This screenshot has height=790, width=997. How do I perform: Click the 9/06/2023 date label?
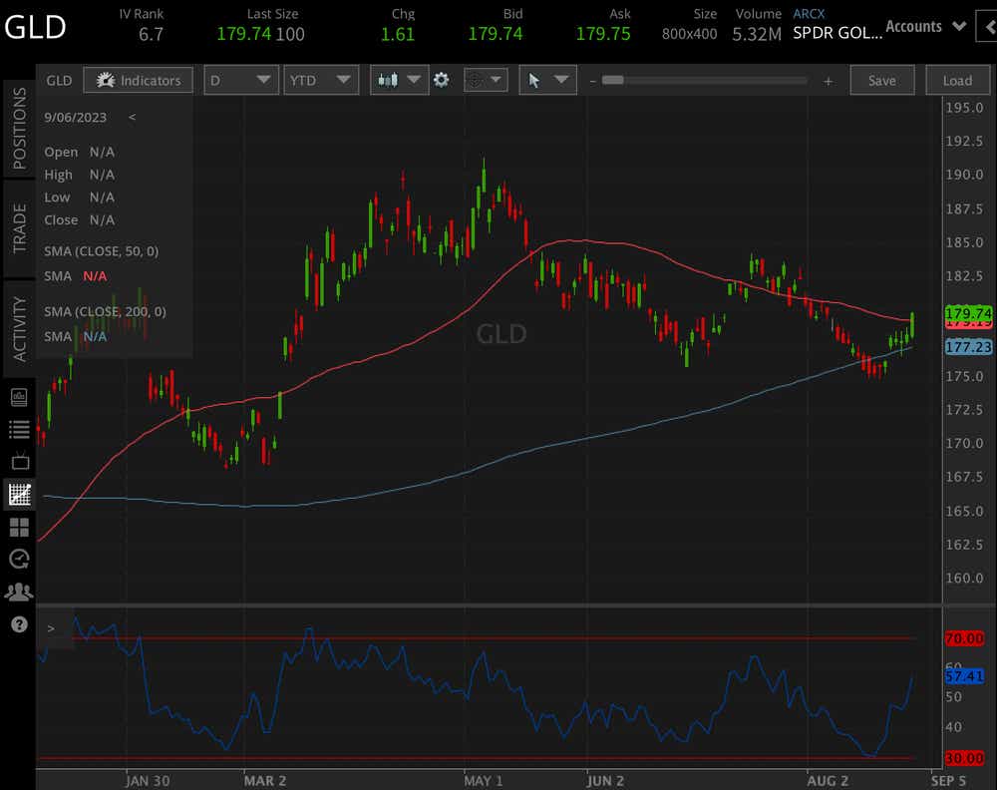tap(75, 117)
